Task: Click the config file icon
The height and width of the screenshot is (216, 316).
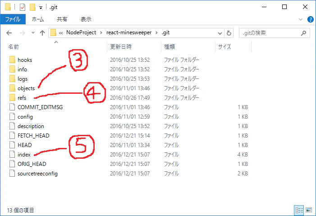Action: click(12, 117)
